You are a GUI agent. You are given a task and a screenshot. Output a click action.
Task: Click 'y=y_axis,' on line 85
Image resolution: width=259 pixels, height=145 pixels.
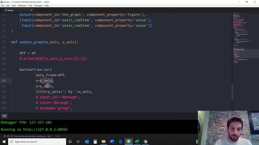(45, 86)
